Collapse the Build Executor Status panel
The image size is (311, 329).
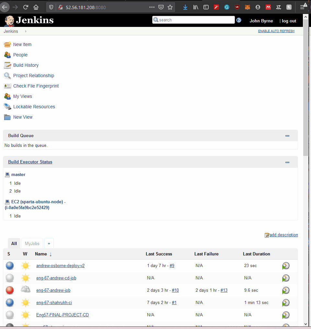click(x=287, y=162)
